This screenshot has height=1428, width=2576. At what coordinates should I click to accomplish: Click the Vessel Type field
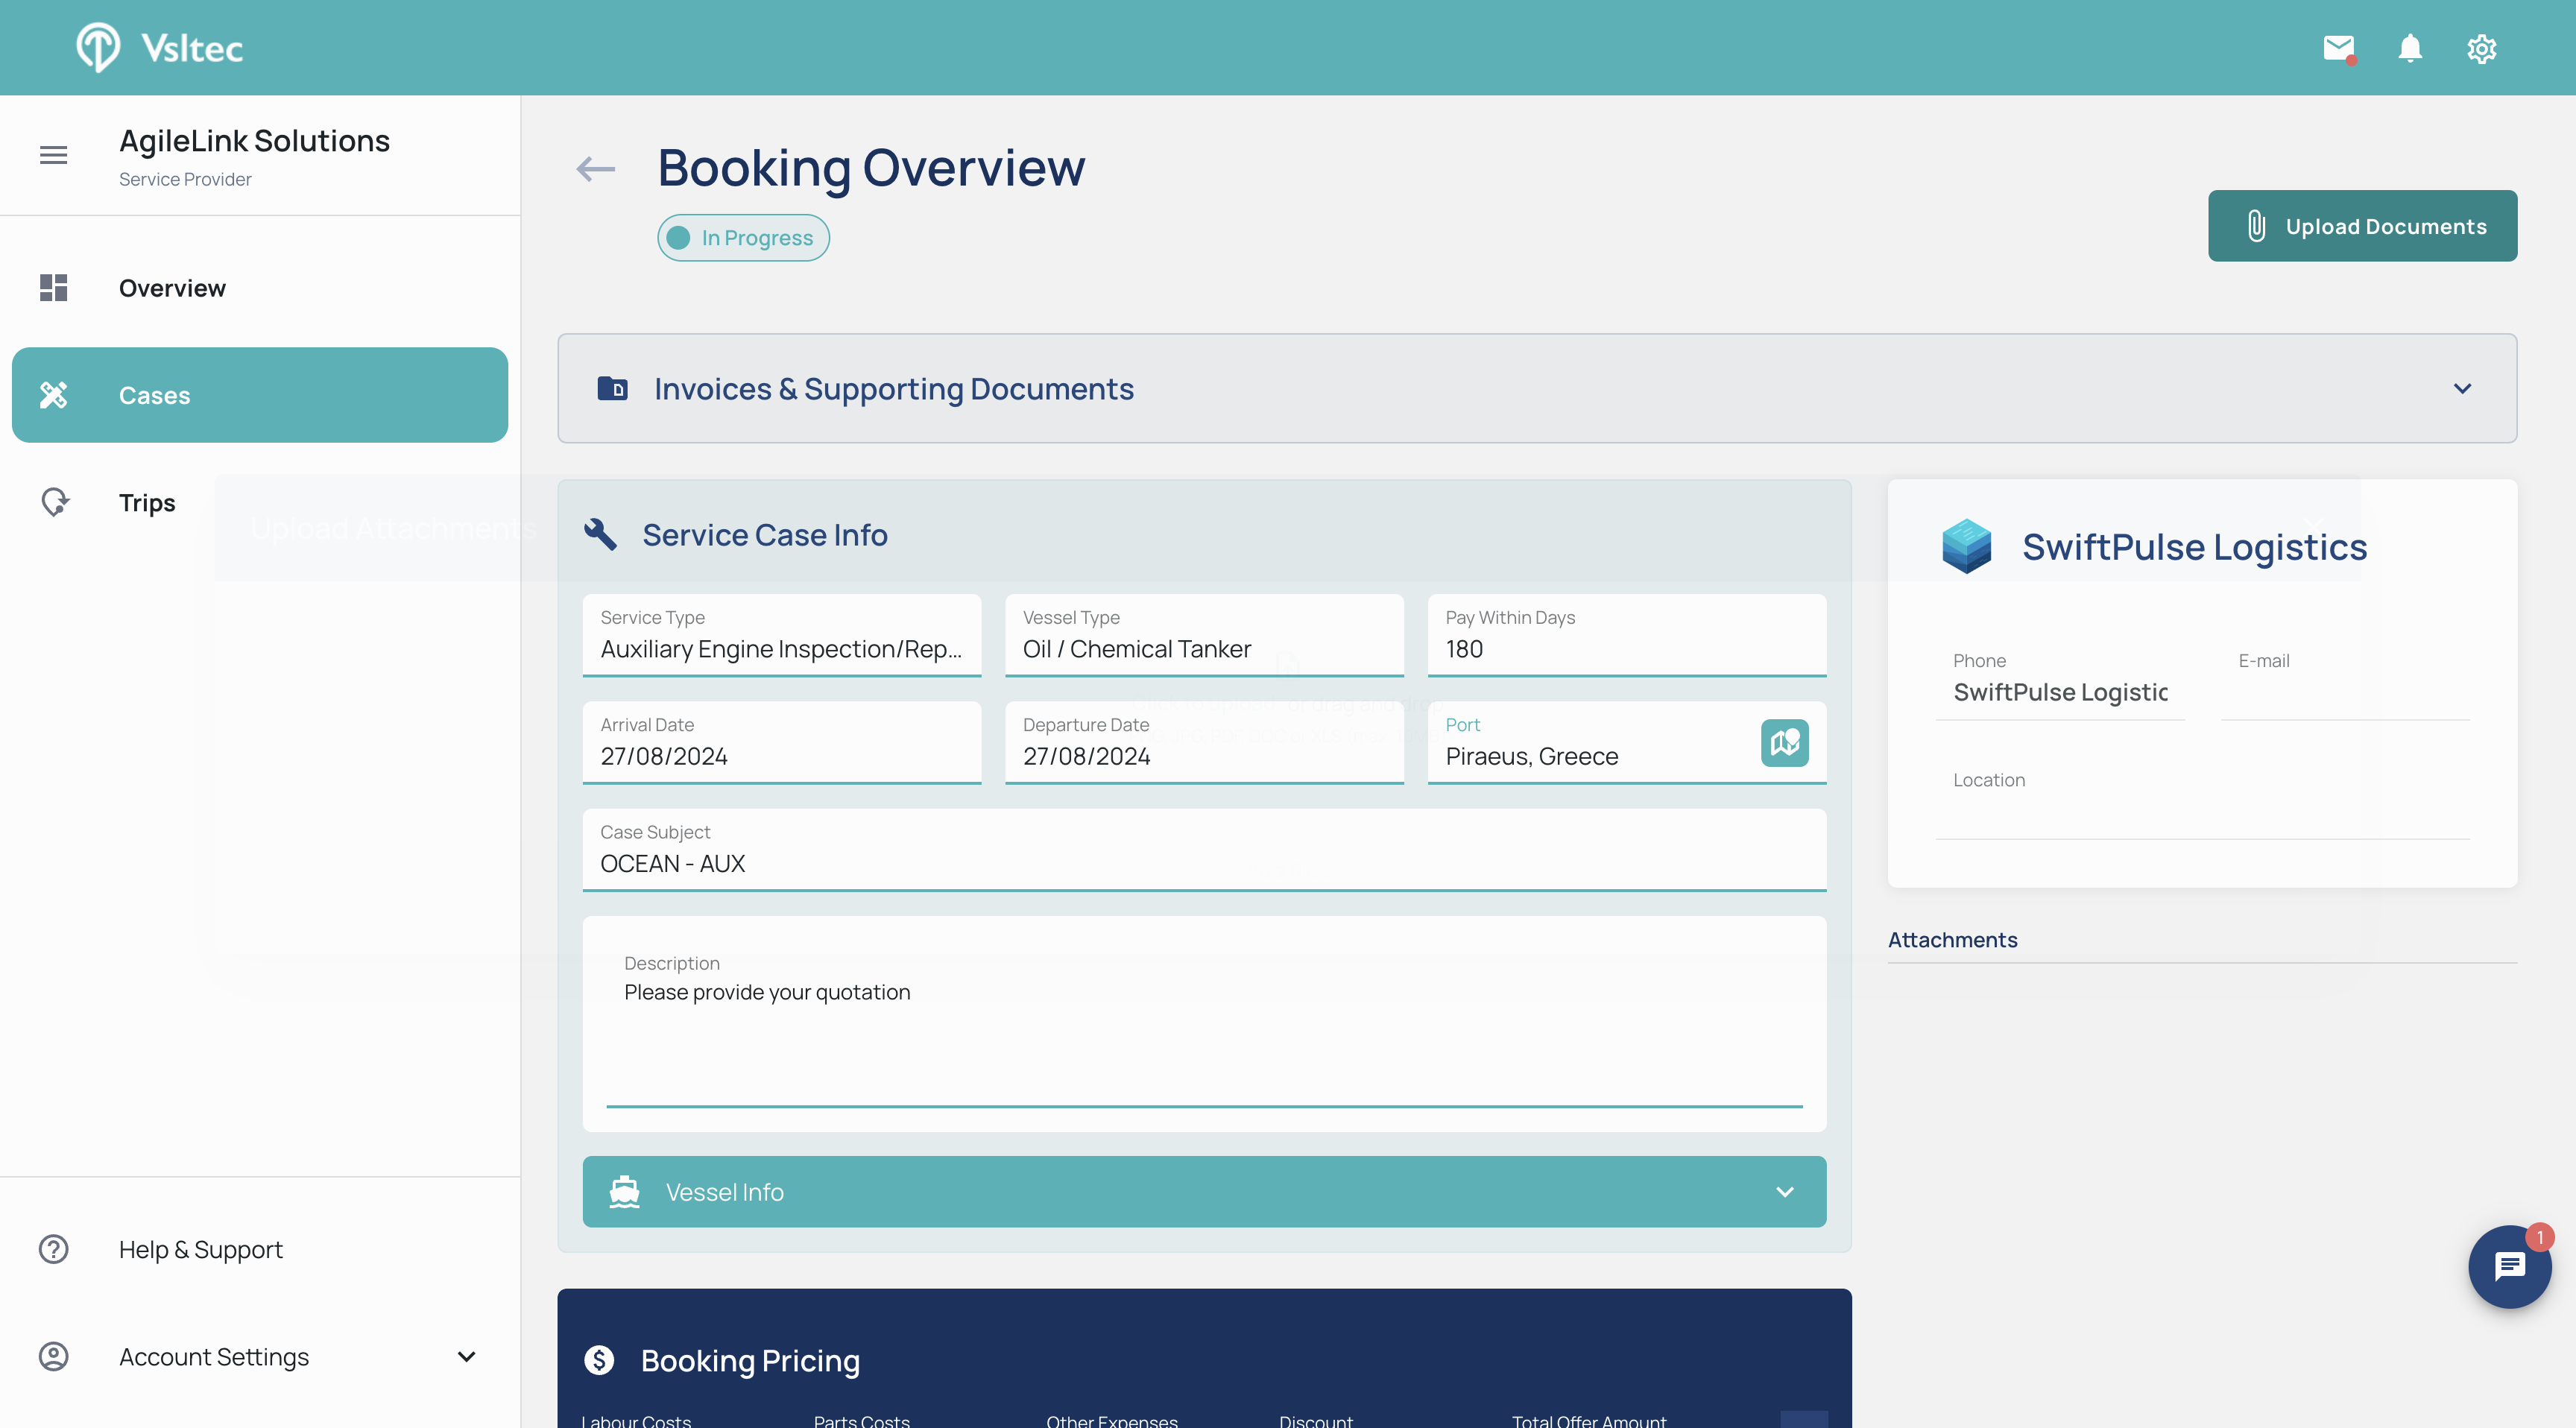coord(1204,636)
